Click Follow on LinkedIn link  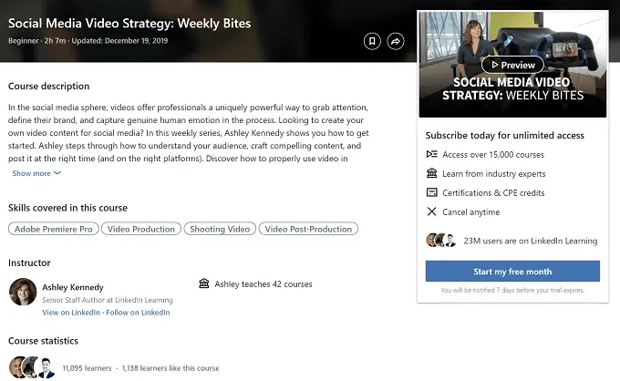[x=138, y=313]
